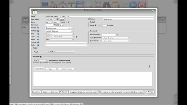Click the Echéance input field

(49, 25)
